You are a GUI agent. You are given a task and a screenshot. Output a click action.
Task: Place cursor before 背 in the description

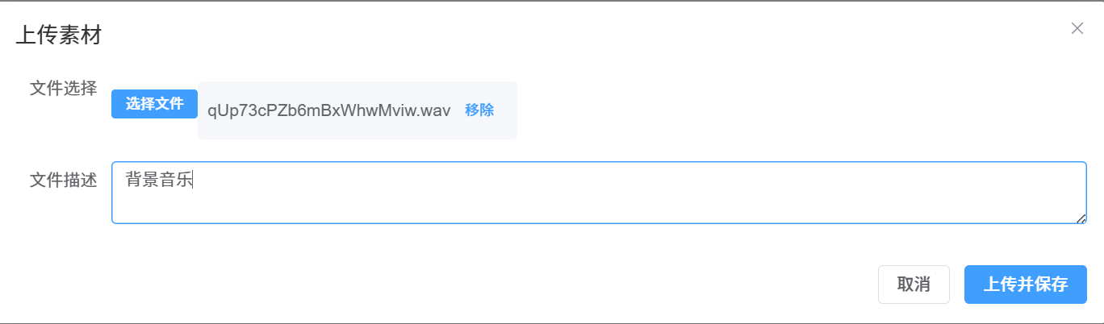(126, 181)
